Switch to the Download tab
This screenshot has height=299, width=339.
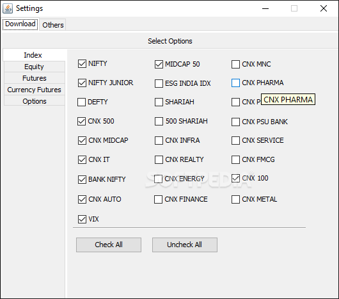(x=20, y=24)
